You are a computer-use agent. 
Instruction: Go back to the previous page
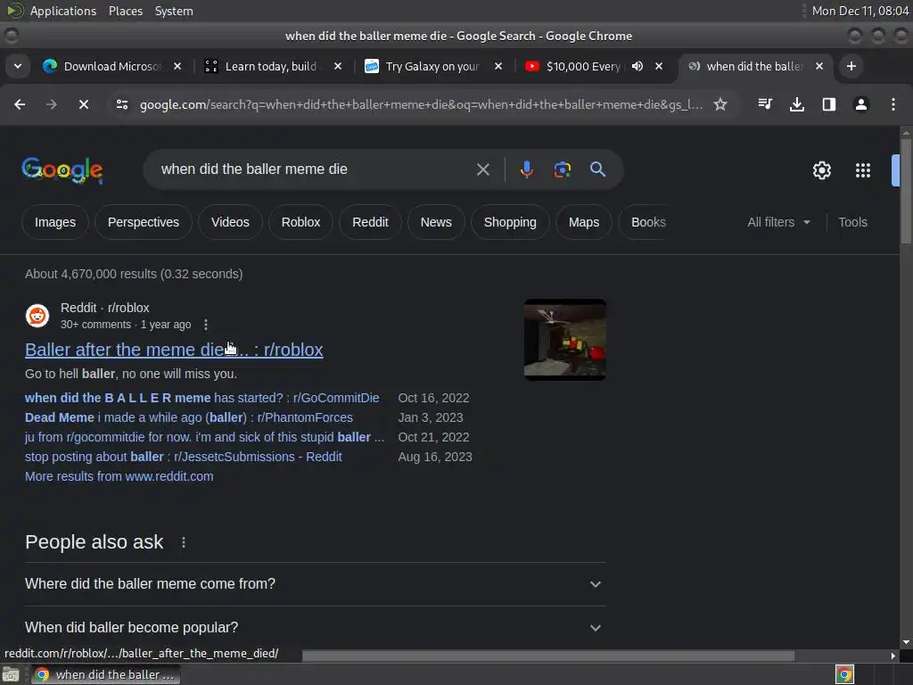click(20, 104)
